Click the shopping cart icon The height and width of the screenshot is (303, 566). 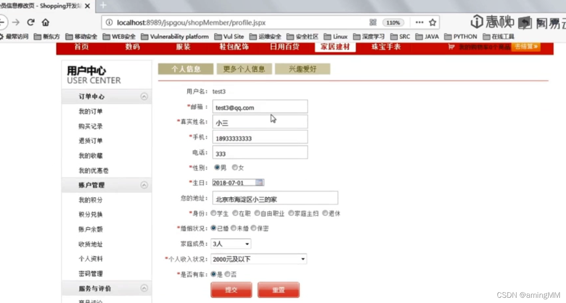[452, 47]
